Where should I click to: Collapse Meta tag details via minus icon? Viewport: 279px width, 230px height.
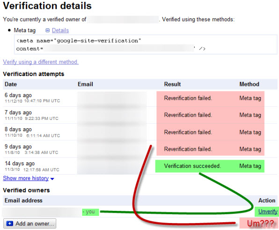point(47,30)
